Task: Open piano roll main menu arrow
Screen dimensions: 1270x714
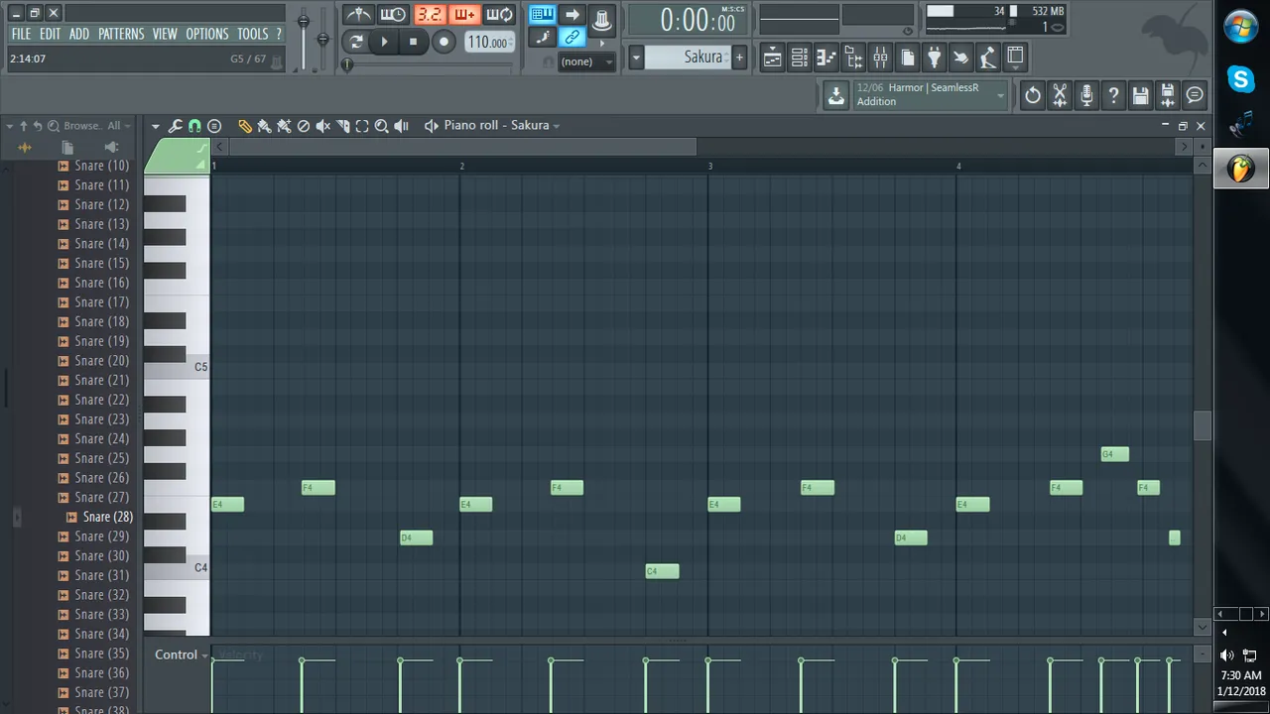Action: [155, 126]
